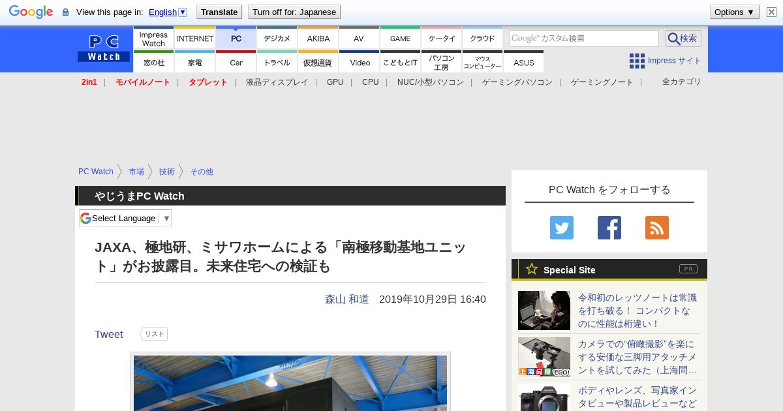Viewport: 783px width, 411px height.
Task: Click the Tweet link
Action: (x=109, y=334)
